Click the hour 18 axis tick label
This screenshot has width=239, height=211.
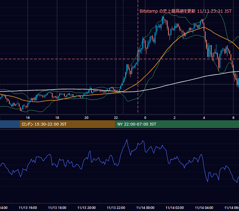[x=57, y=118]
